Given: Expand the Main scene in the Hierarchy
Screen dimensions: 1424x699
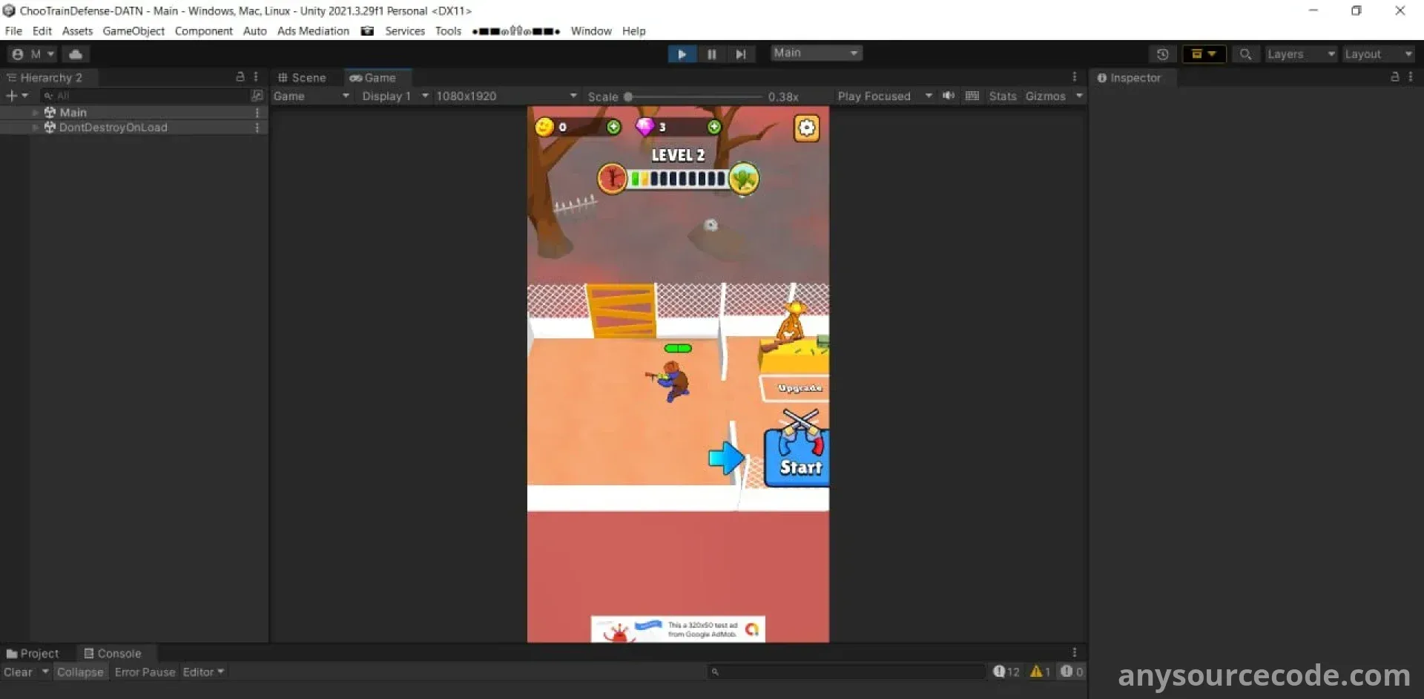Looking at the screenshot, I should coord(35,112).
